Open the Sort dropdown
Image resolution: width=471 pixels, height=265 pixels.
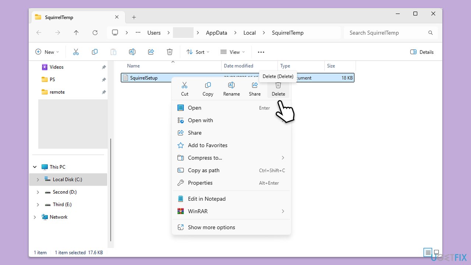198,52
